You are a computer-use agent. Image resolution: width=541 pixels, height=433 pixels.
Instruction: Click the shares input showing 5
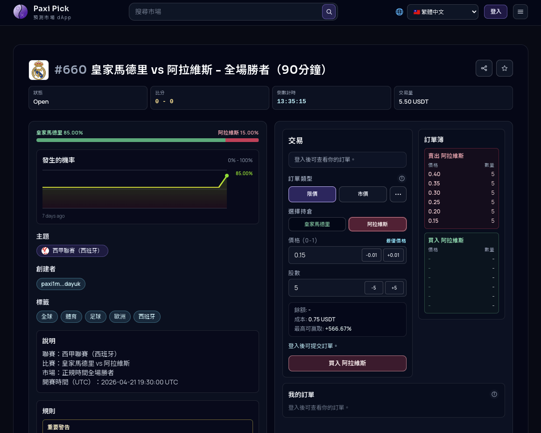click(326, 288)
